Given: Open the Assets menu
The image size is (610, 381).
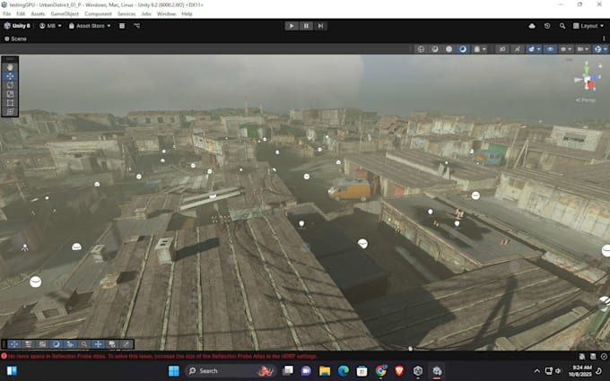Looking at the screenshot, I should point(38,13).
